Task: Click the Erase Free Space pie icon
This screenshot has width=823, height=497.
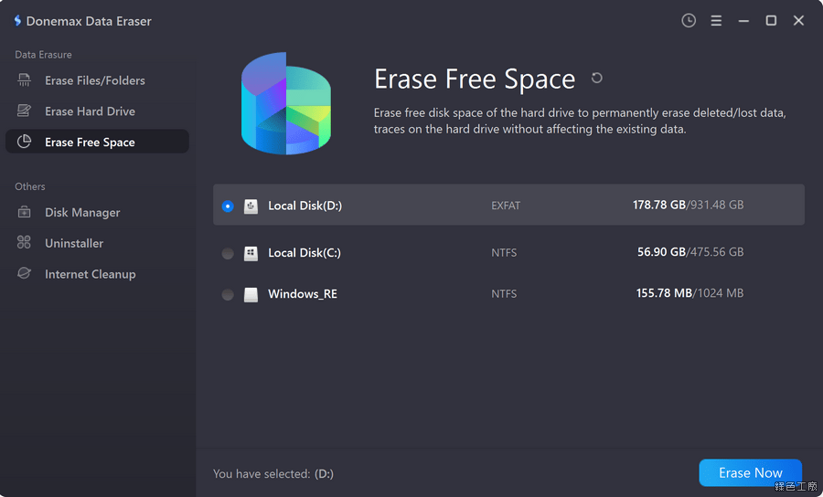Action: pyautogui.click(x=25, y=142)
